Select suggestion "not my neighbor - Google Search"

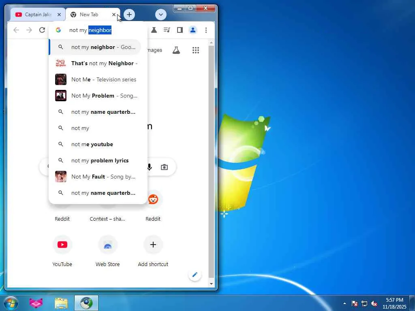point(95,47)
